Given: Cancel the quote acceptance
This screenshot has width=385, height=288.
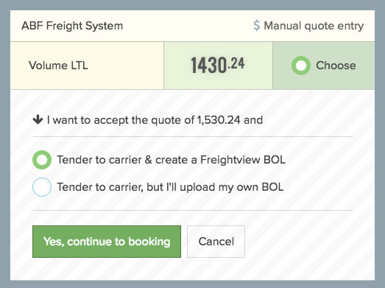Looking at the screenshot, I should click(x=216, y=242).
